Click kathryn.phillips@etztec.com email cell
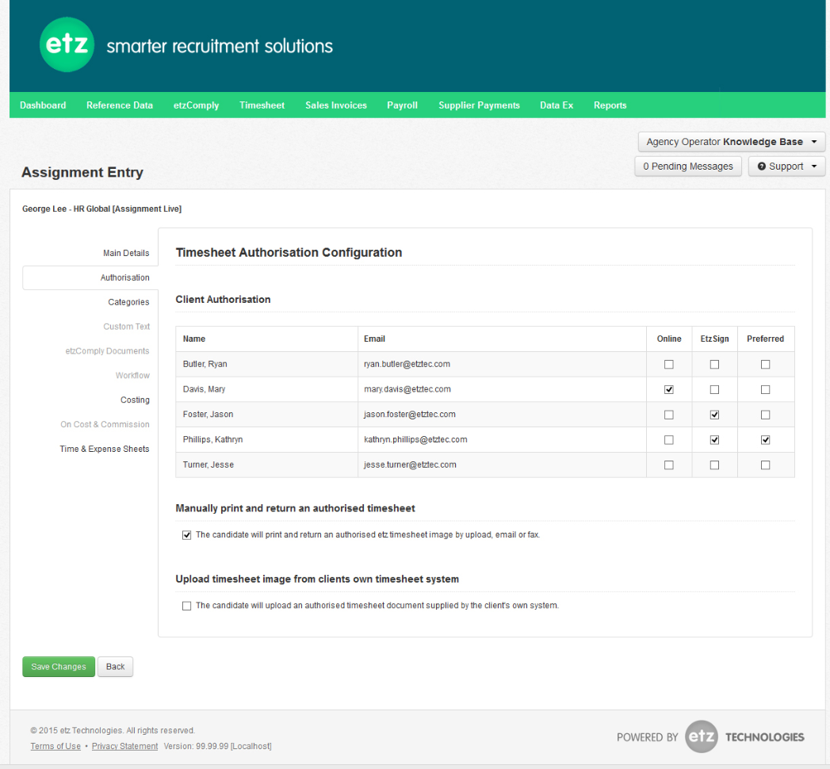This screenshot has width=830, height=769. coord(502,440)
